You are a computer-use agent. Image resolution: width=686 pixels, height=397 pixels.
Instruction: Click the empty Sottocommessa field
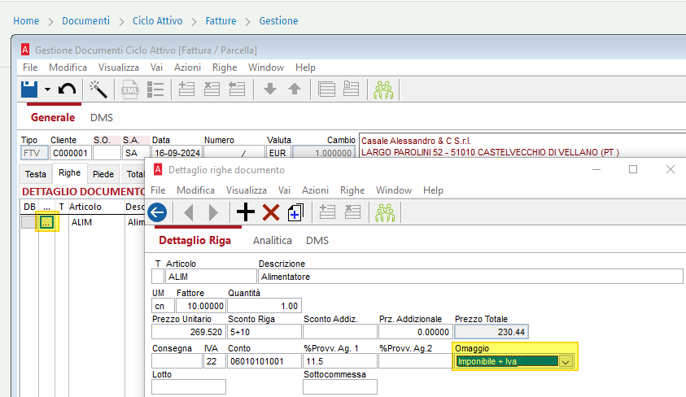pos(340,387)
